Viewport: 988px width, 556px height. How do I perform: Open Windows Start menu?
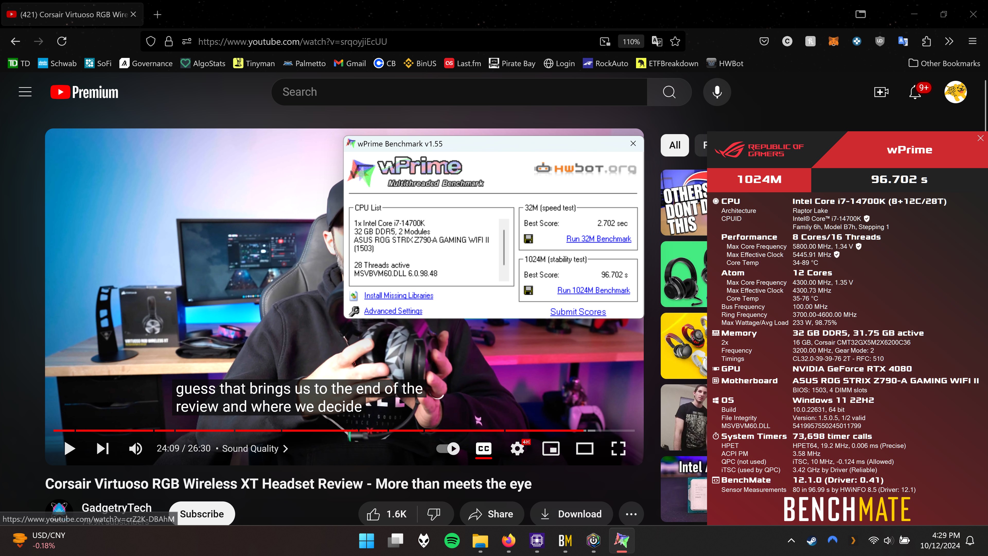(366, 541)
